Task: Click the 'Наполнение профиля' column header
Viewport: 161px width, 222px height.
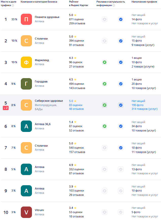Action: pyautogui.click(x=144, y=2)
